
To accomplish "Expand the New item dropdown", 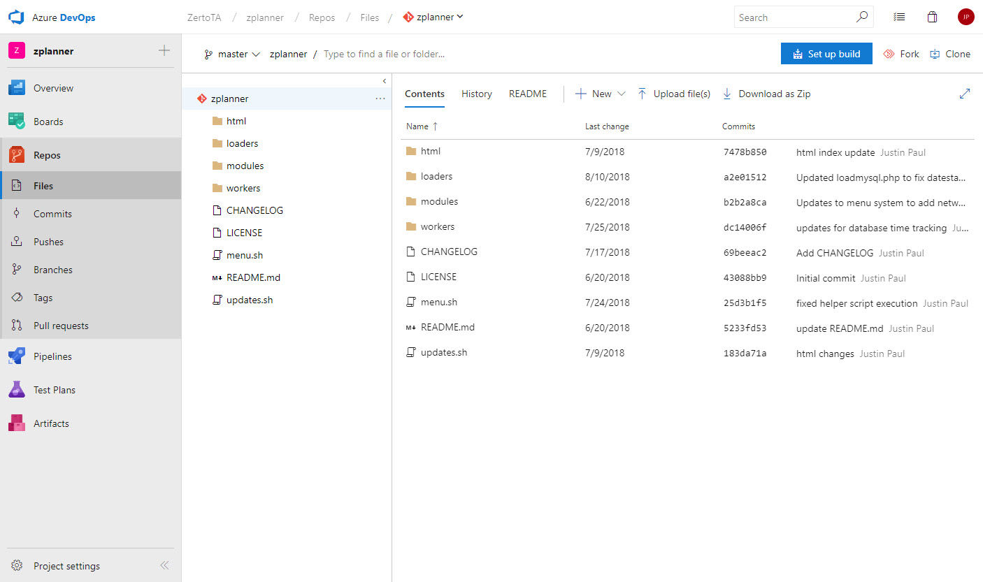I will click(x=600, y=94).
